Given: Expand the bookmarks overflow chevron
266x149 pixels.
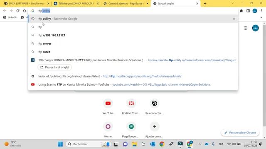Looking at the screenshot, I should [261, 17].
